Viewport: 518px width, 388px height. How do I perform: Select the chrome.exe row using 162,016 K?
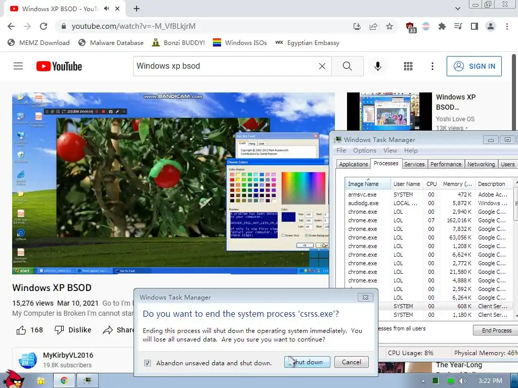coord(429,220)
